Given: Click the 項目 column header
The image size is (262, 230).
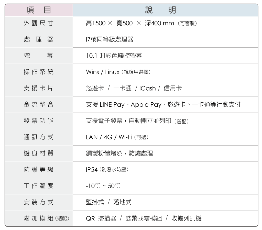Looking at the screenshot, I should click(x=39, y=10).
